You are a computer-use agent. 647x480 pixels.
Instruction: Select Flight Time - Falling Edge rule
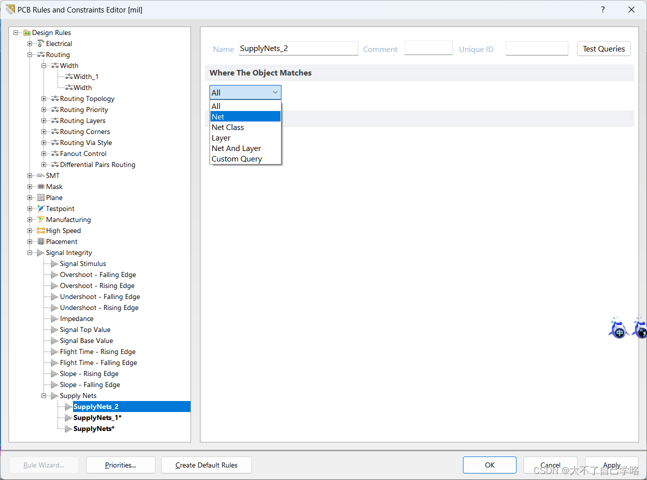(x=98, y=362)
